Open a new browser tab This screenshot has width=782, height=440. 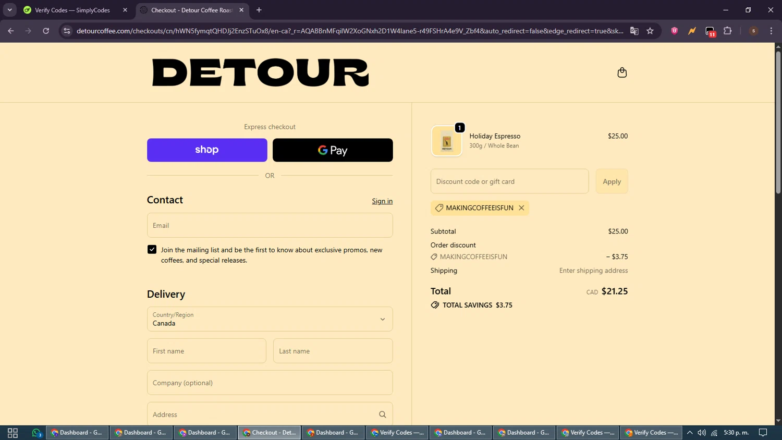point(259,10)
